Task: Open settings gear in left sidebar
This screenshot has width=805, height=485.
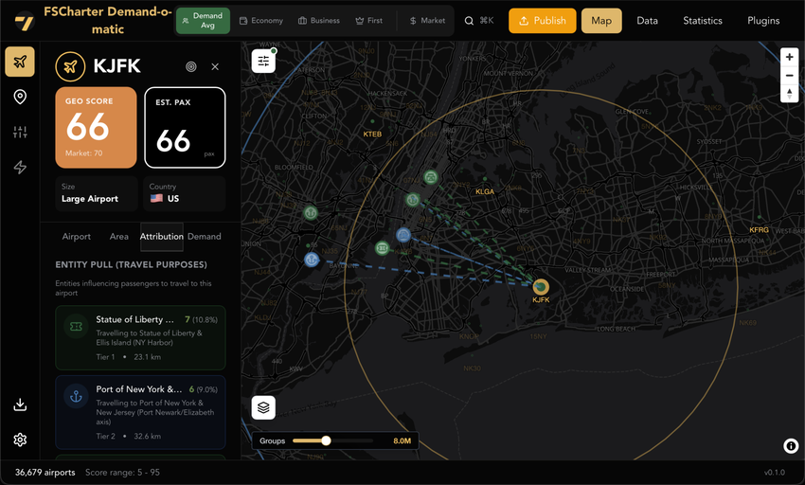Action: [x=20, y=440]
